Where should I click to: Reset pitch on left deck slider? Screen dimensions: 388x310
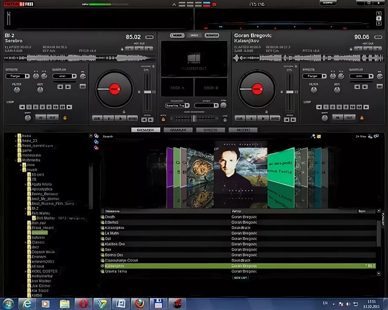[154, 92]
